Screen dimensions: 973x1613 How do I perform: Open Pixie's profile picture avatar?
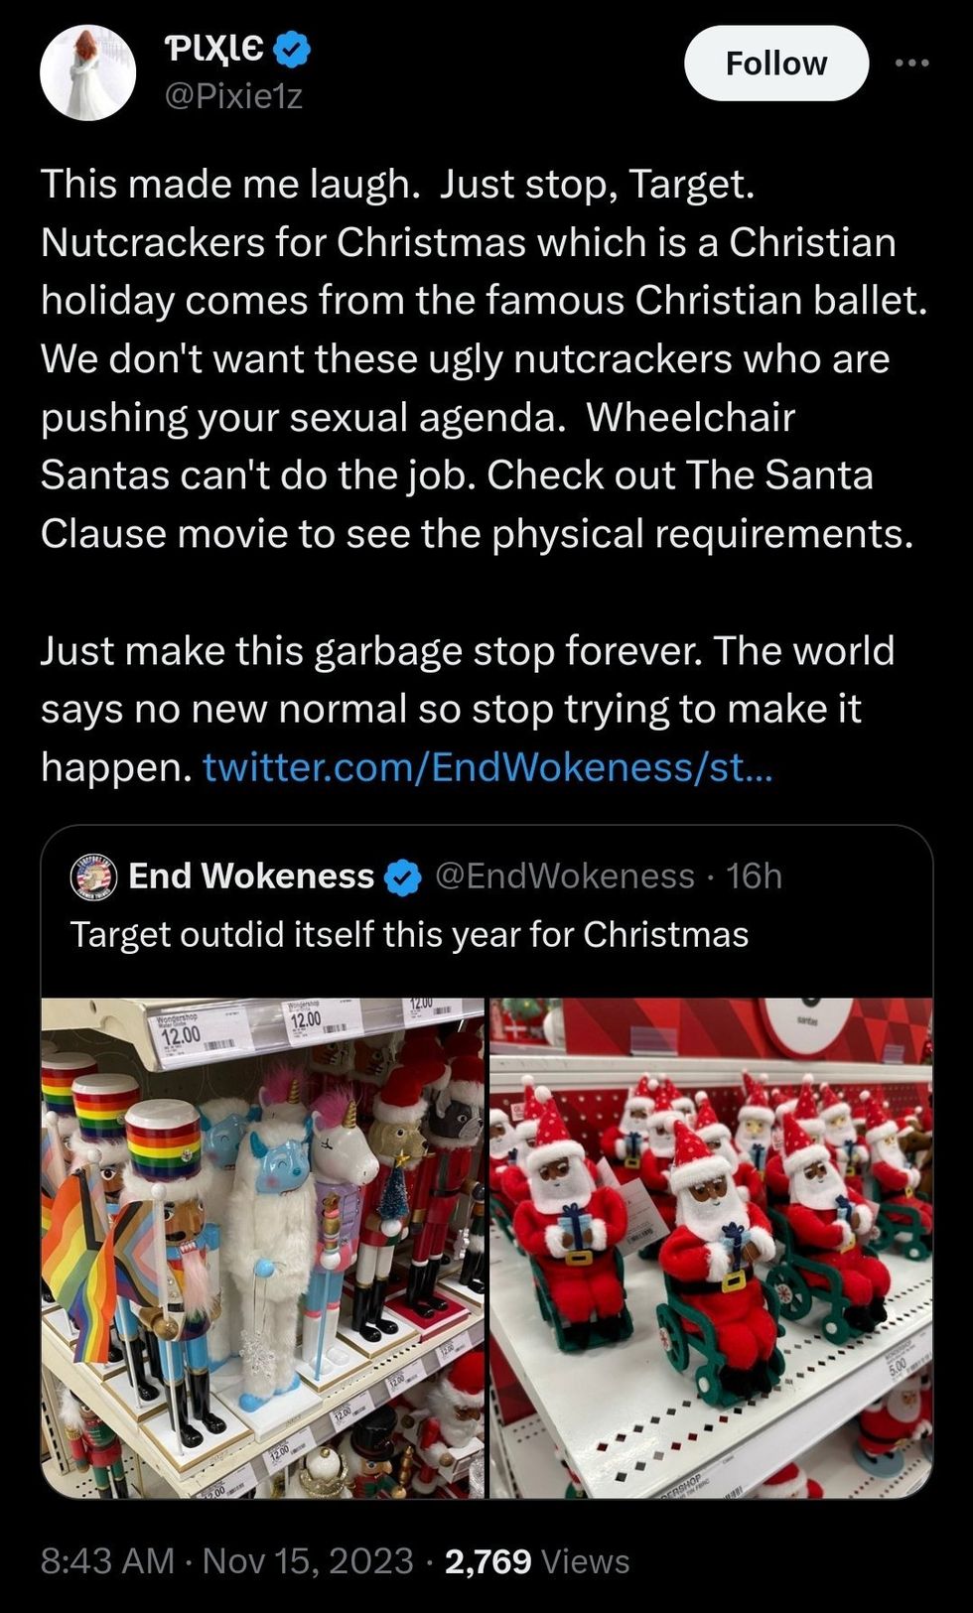[x=87, y=73]
